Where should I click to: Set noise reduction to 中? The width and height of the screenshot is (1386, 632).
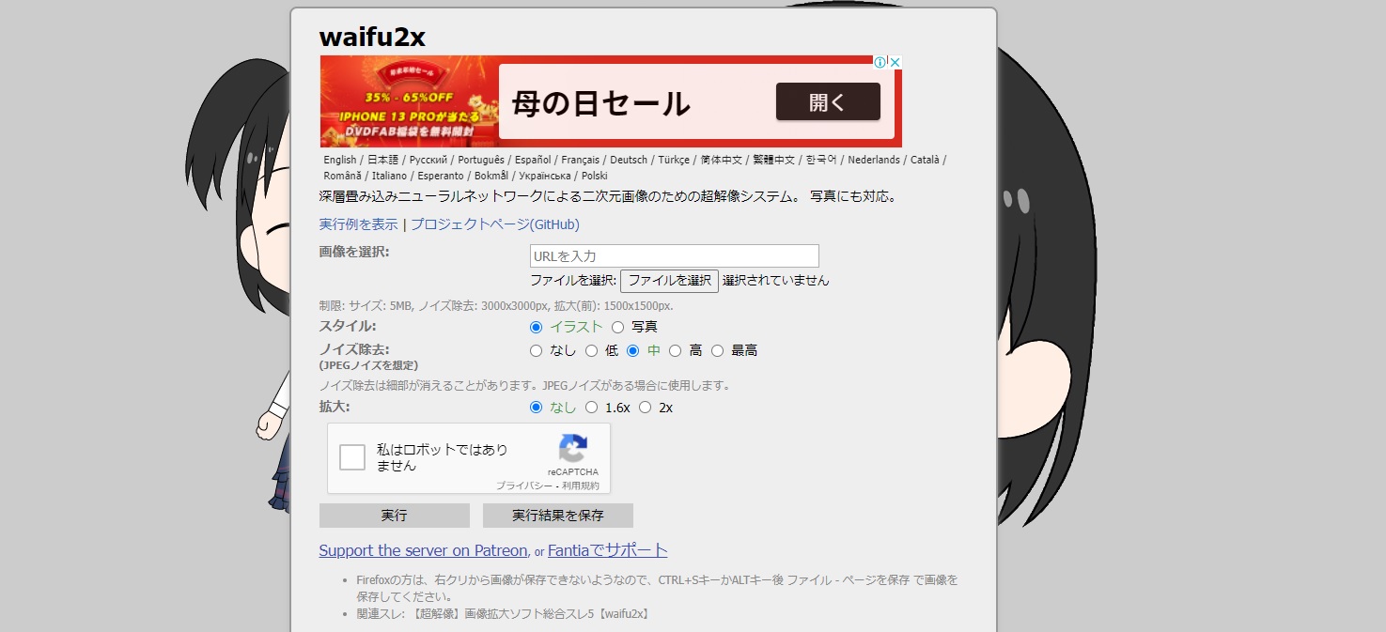(633, 351)
